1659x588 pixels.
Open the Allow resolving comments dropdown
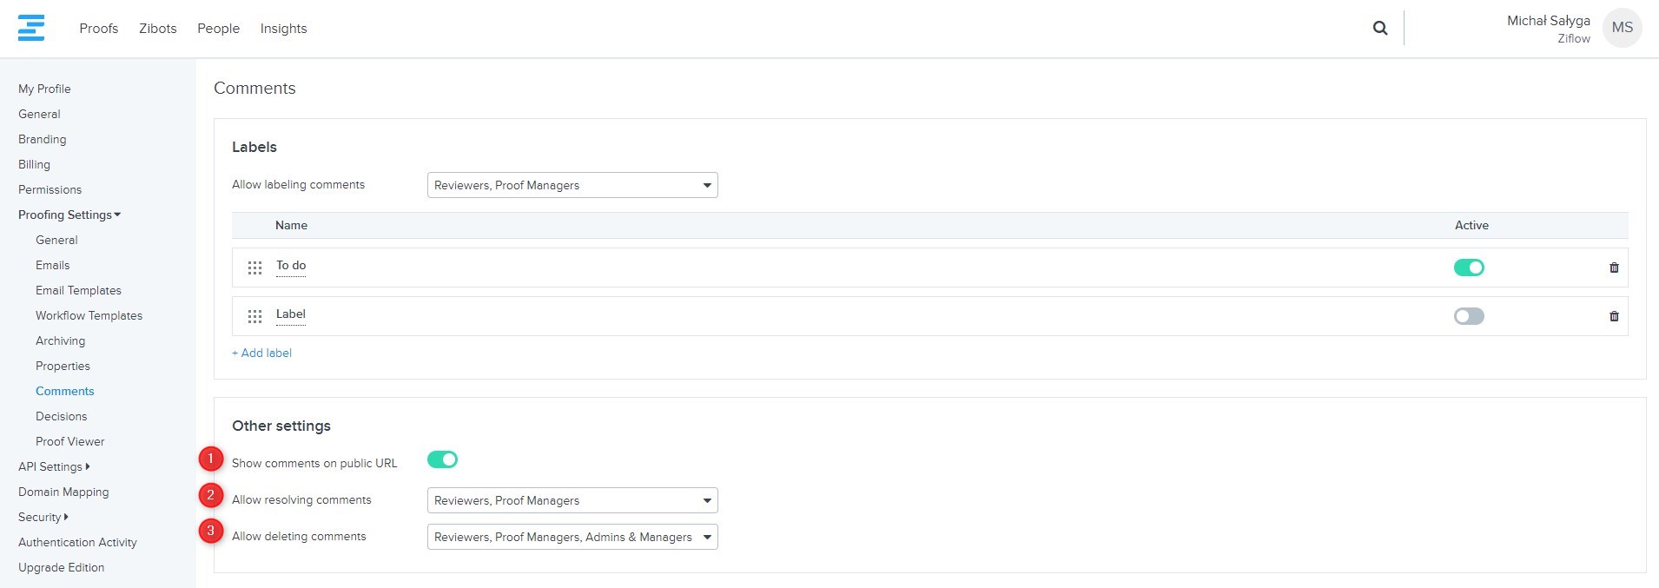(572, 500)
